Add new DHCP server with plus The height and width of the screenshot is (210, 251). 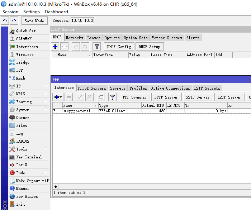[55, 47]
